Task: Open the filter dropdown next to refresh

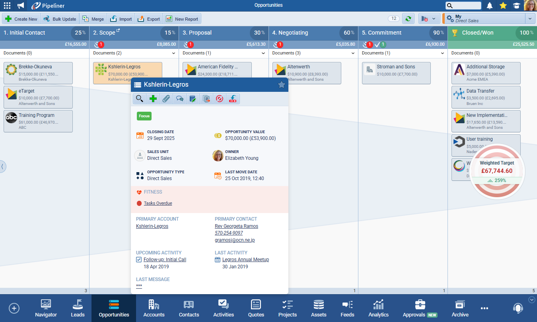Action: point(429,19)
